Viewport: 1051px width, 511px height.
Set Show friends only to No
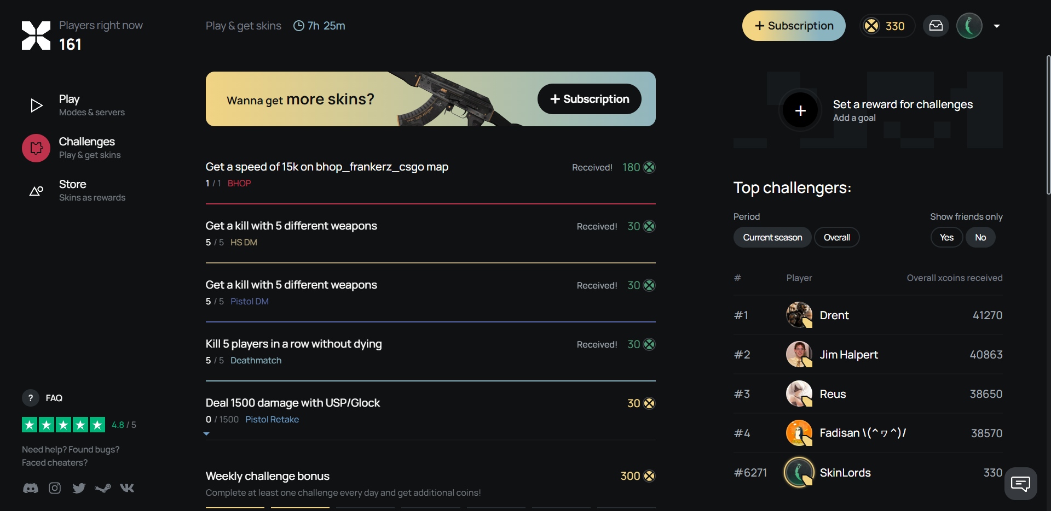[980, 237]
